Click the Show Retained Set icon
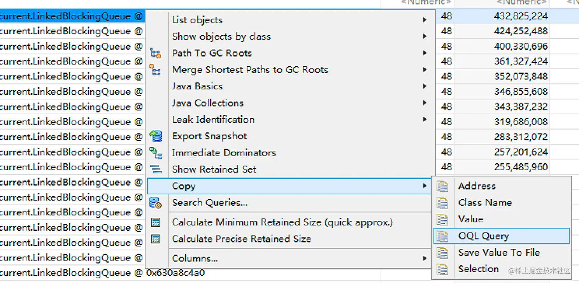 (156, 169)
